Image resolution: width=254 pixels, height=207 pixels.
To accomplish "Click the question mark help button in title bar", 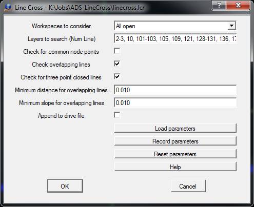I will pos(219,6).
